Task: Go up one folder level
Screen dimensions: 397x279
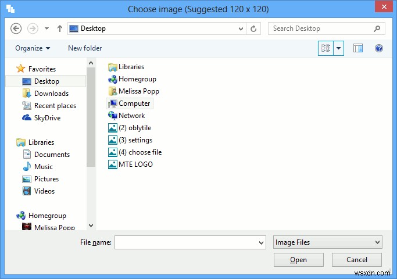Action: (60, 28)
